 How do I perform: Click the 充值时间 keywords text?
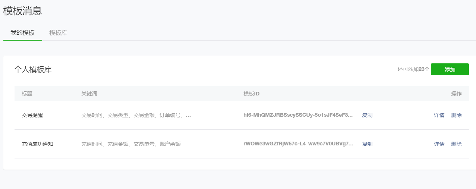pos(131,144)
